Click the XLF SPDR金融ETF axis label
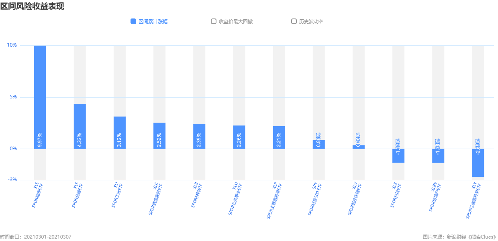Screen dimensions: 498x241 (x=78, y=195)
